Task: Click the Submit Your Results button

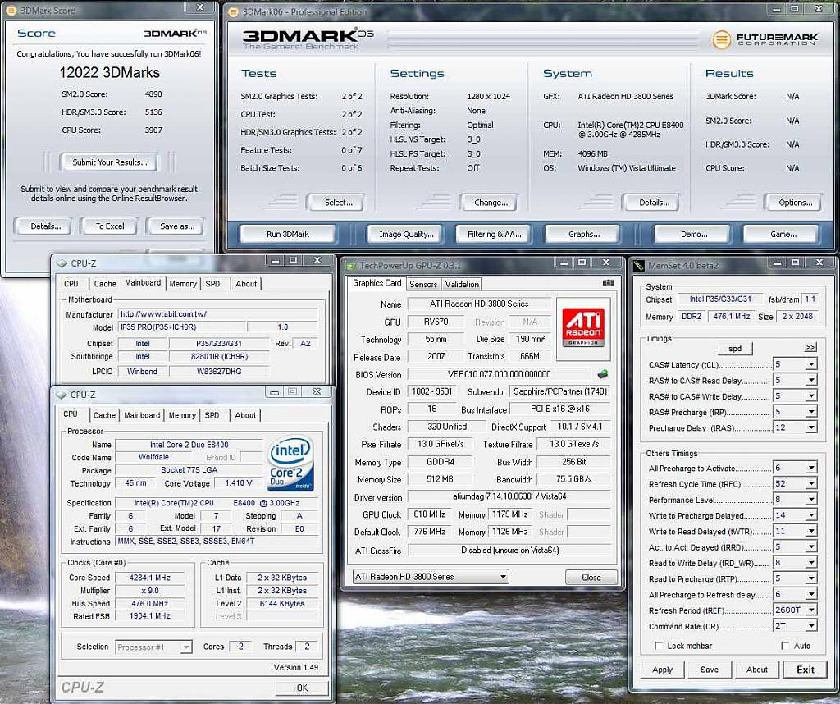Action: (110, 162)
